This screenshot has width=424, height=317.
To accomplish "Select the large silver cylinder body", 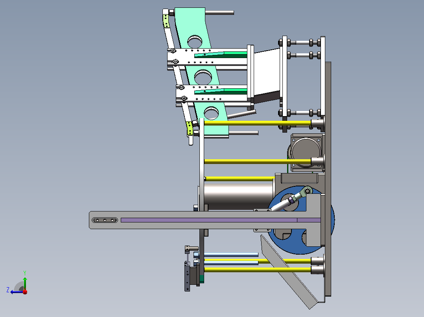I will [x=238, y=197].
